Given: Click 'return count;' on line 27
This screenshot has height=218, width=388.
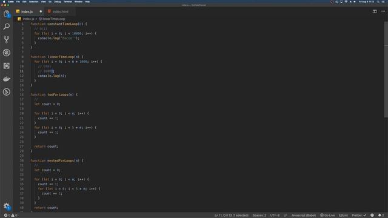Looking at the screenshot, I should pyautogui.click(x=46, y=147).
